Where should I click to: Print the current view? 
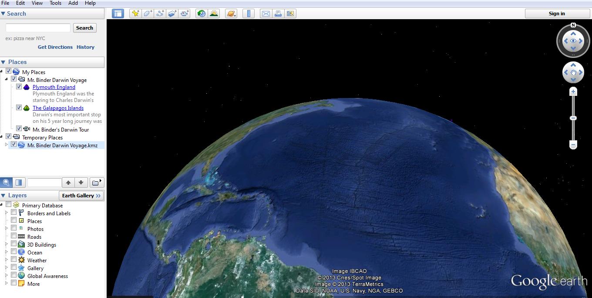tap(278, 14)
